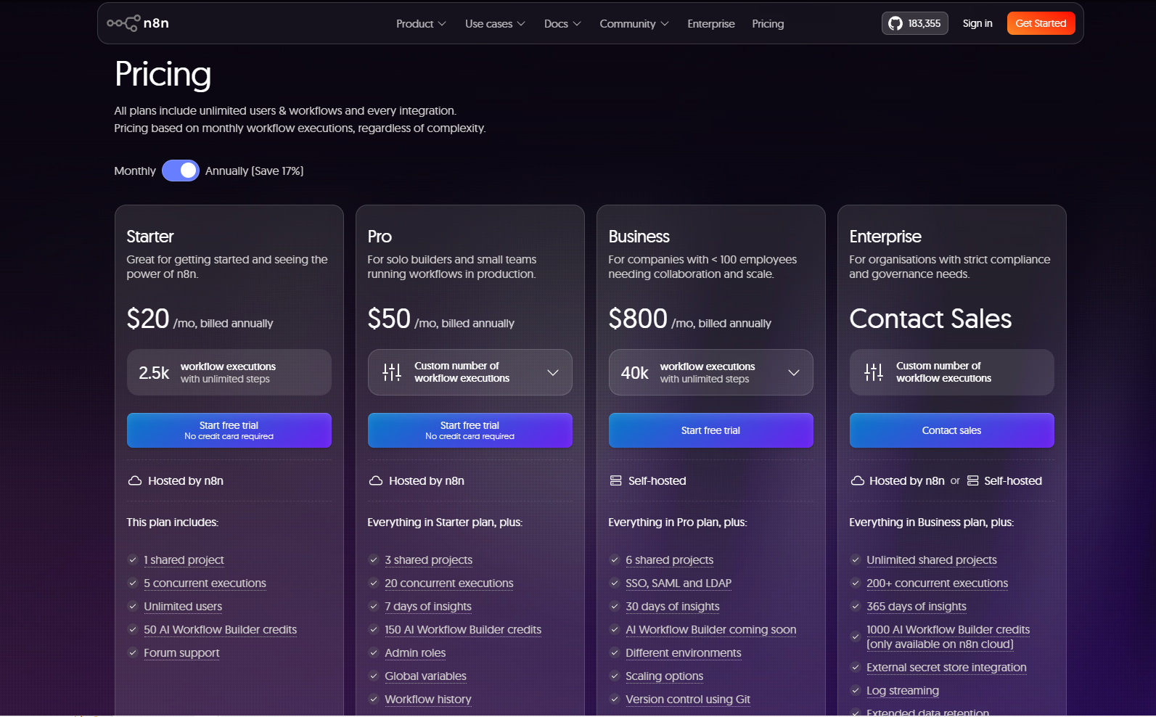Click the Get Started button
The width and height of the screenshot is (1156, 717).
pyautogui.click(x=1041, y=23)
